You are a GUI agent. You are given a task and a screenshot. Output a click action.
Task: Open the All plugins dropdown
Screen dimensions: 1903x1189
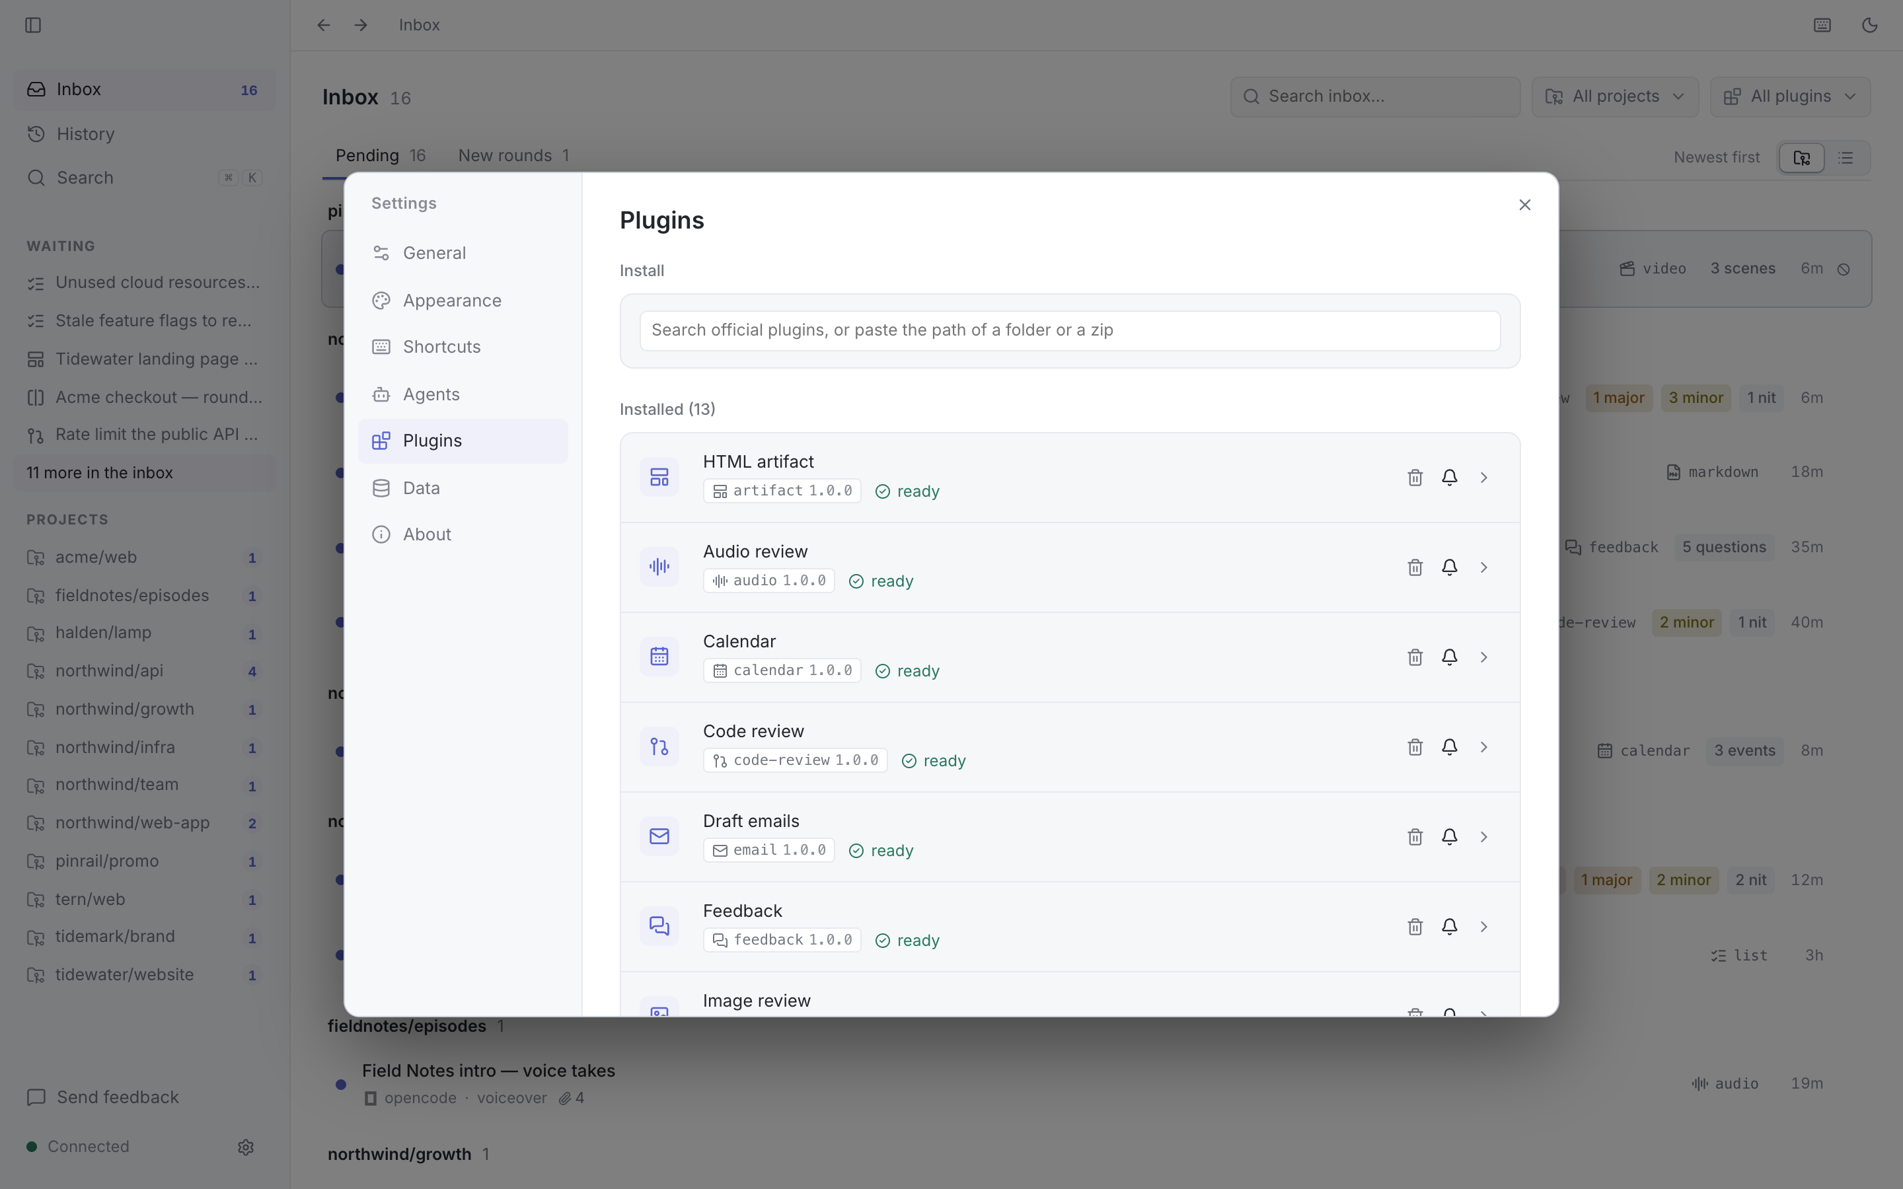1791,96
